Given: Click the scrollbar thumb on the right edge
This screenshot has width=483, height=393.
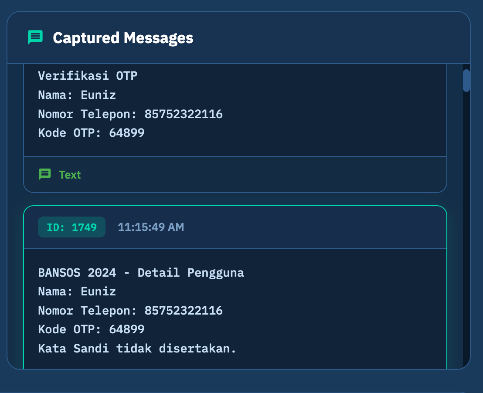Looking at the screenshot, I should [466, 81].
